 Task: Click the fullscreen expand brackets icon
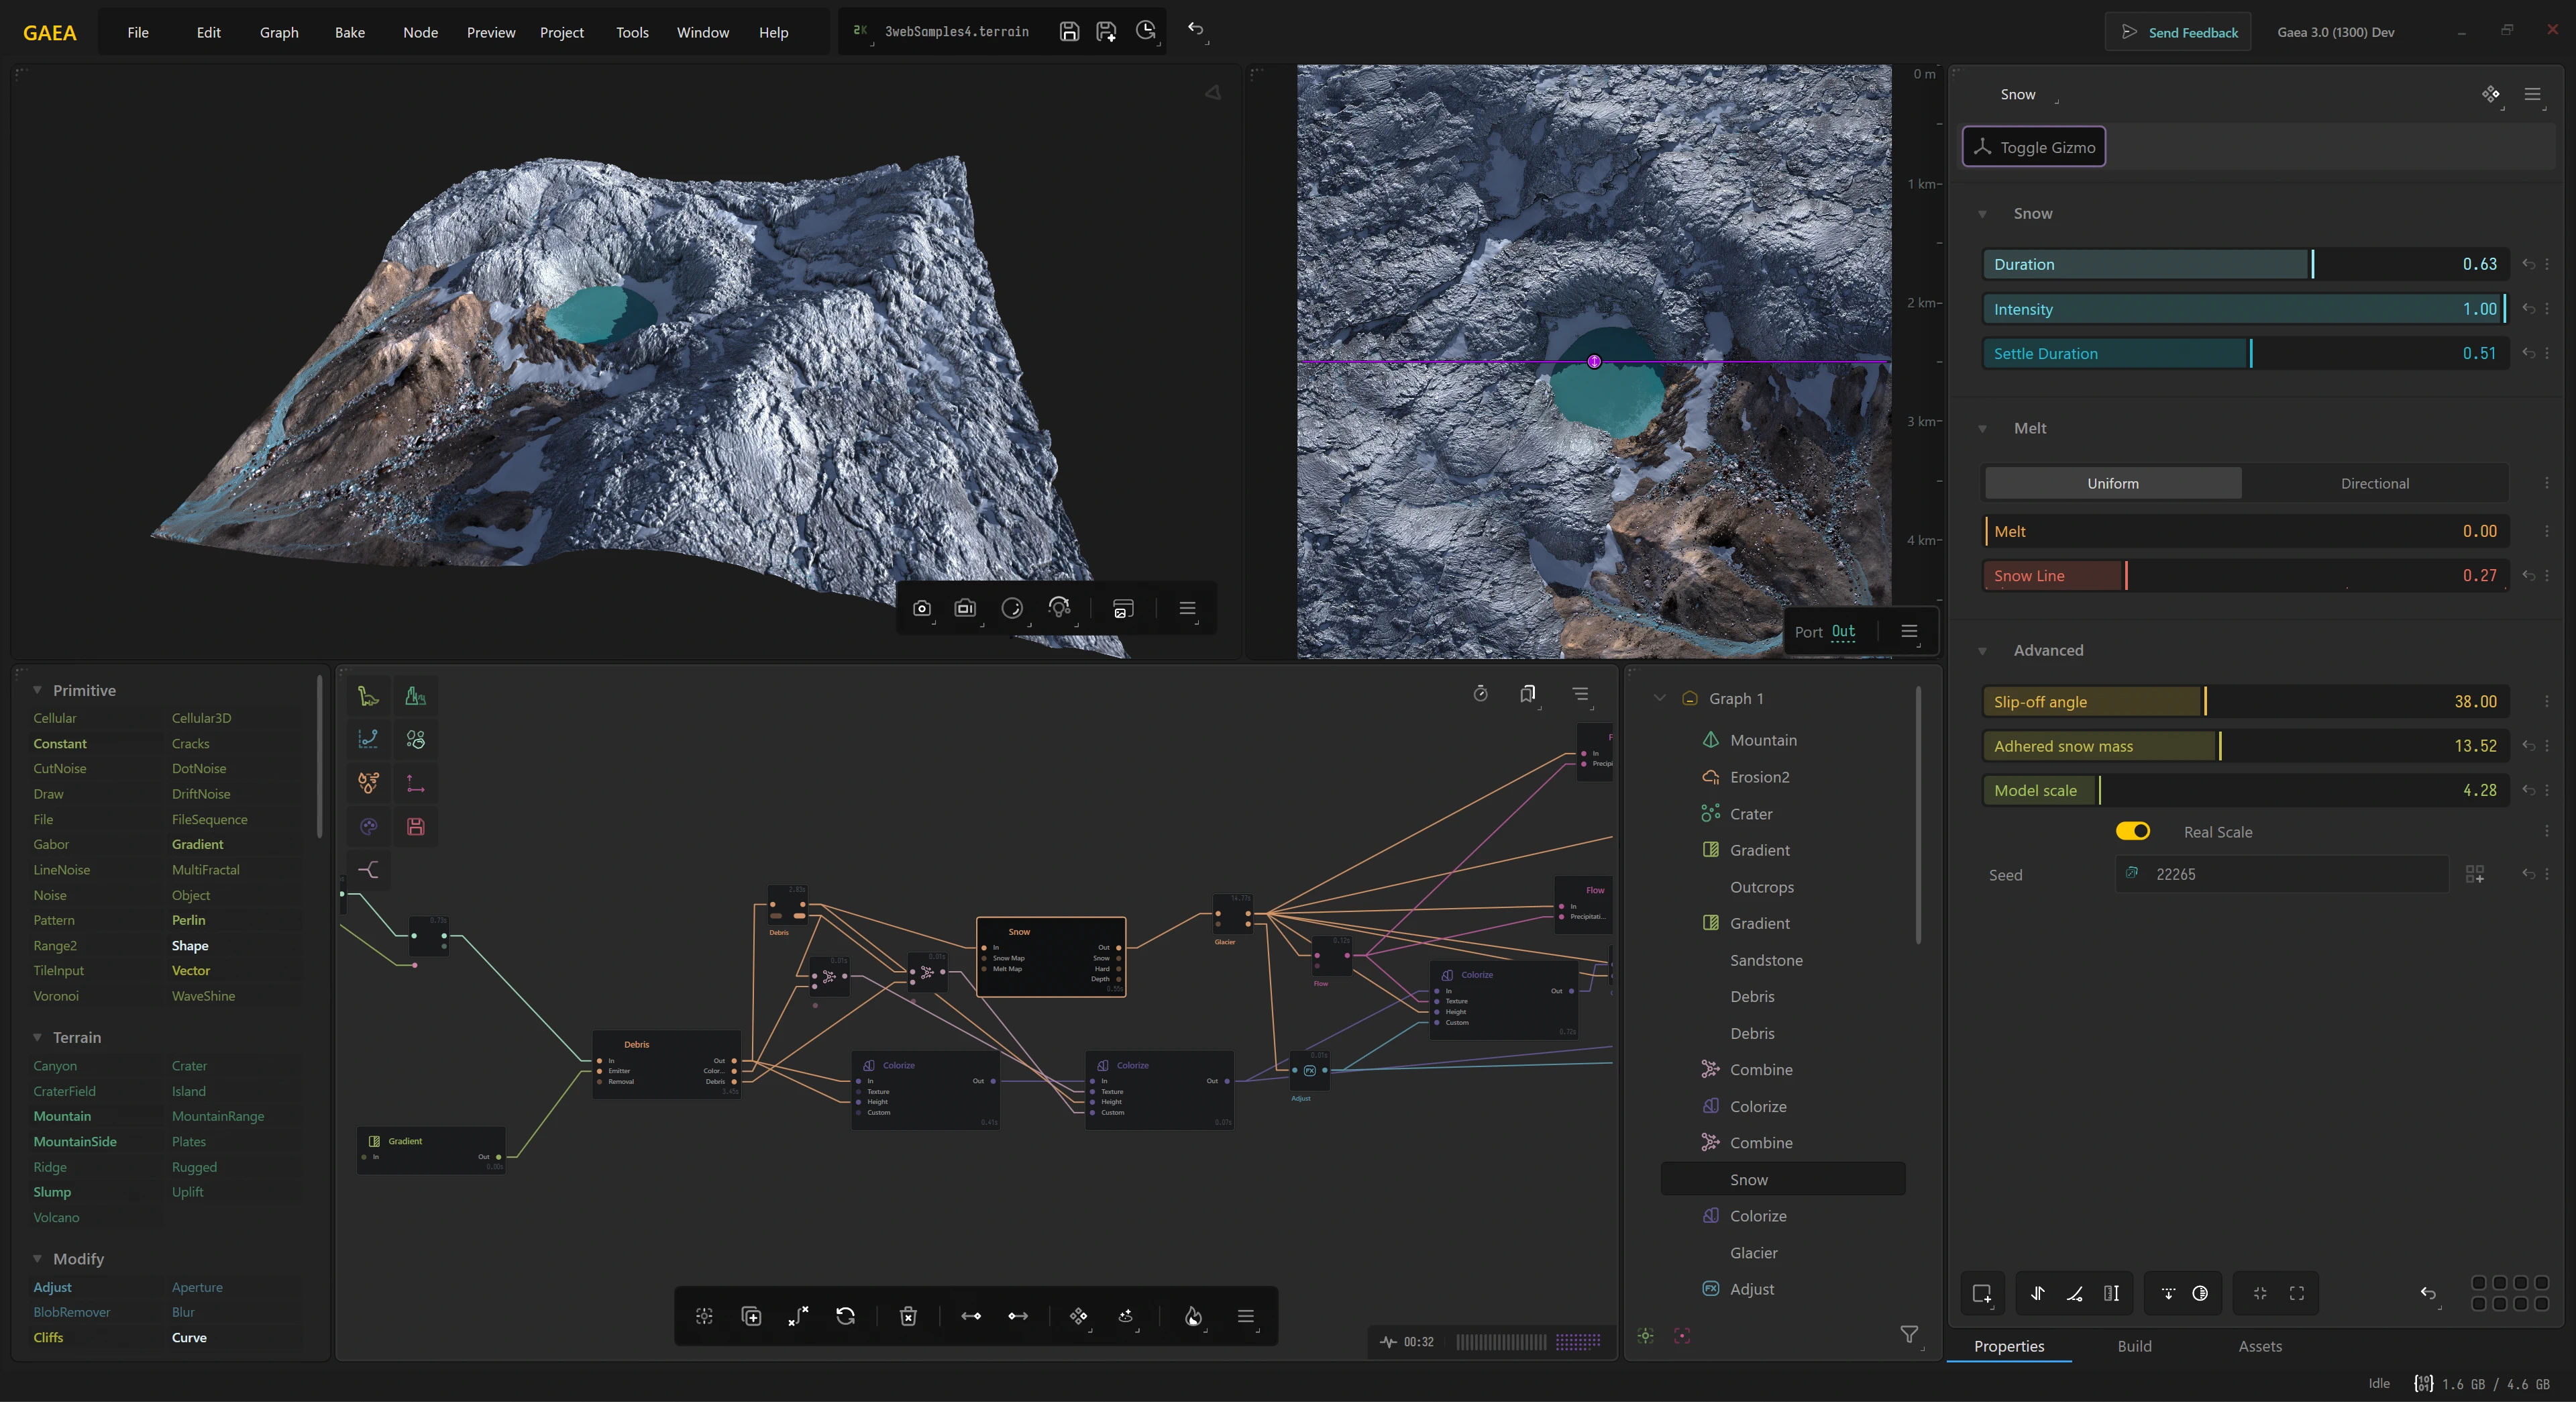2297,1293
